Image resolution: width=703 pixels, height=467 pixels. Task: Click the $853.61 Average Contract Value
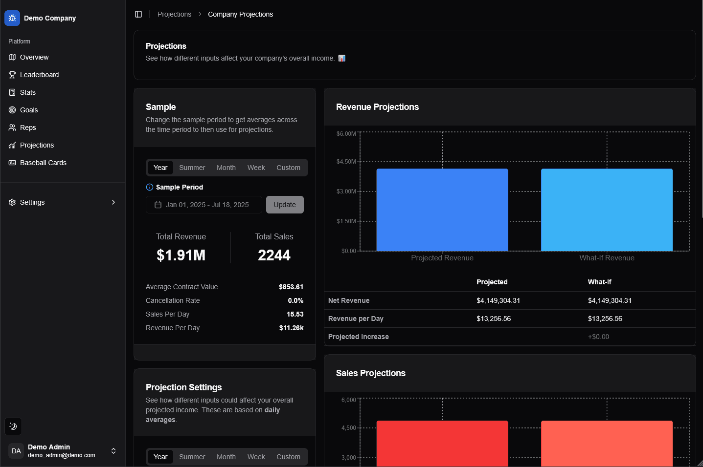291,287
